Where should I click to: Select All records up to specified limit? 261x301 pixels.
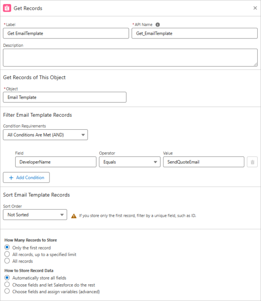[x=7, y=254]
